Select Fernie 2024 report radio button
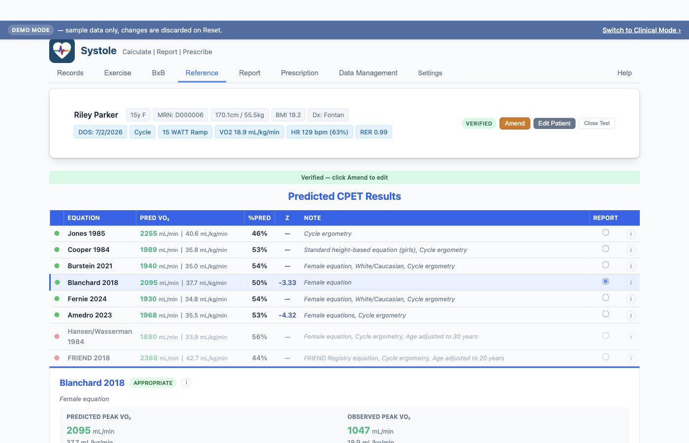The width and height of the screenshot is (689, 443). (x=606, y=298)
